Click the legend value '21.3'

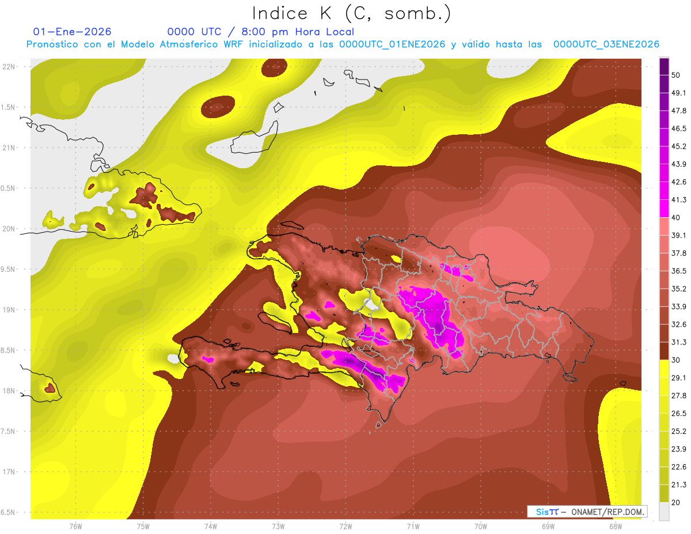coord(678,484)
